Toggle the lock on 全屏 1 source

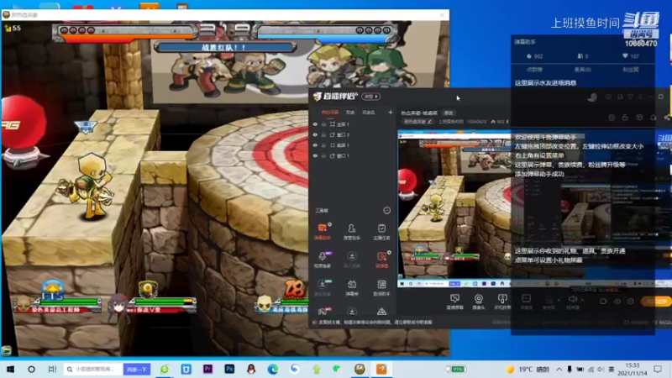323,124
